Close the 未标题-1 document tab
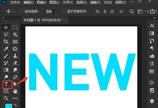The height and width of the screenshot is (108, 158). tap(65, 20)
